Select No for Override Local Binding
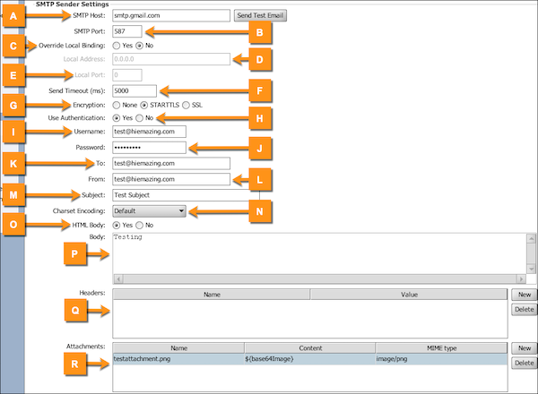The height and width of the screenshot is (394, 538). pyautogui.click(x=139, y=46)
